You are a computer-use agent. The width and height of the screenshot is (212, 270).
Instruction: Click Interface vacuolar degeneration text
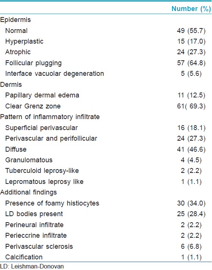[x=55, y=74]
